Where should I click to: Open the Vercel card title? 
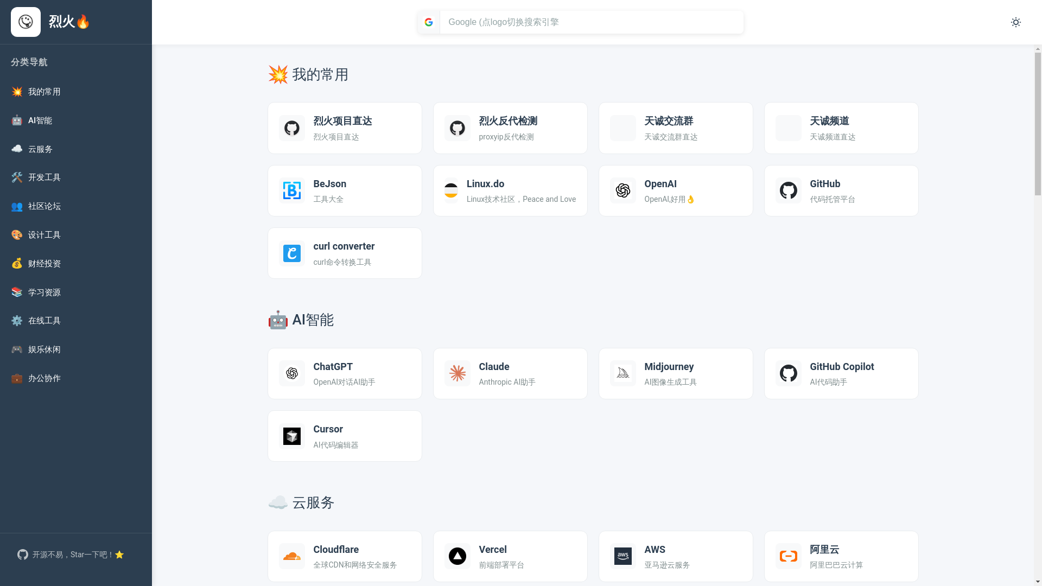click(x=492, y=550)
